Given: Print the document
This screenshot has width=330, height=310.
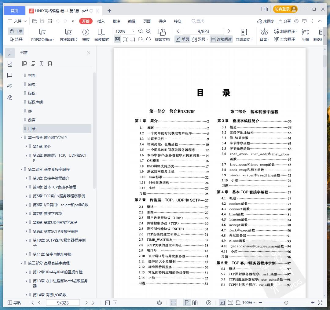Looking at the screenshot, I should pyautogui.click(x=50, y=21).
